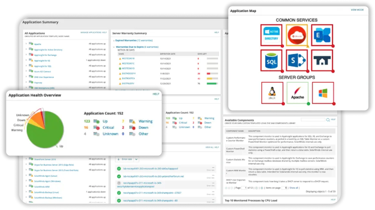This screenshot has height=210, width=375.
Task: Go to next page in Available Components pager
Action: pyautogui.click(x=256, y=188)
